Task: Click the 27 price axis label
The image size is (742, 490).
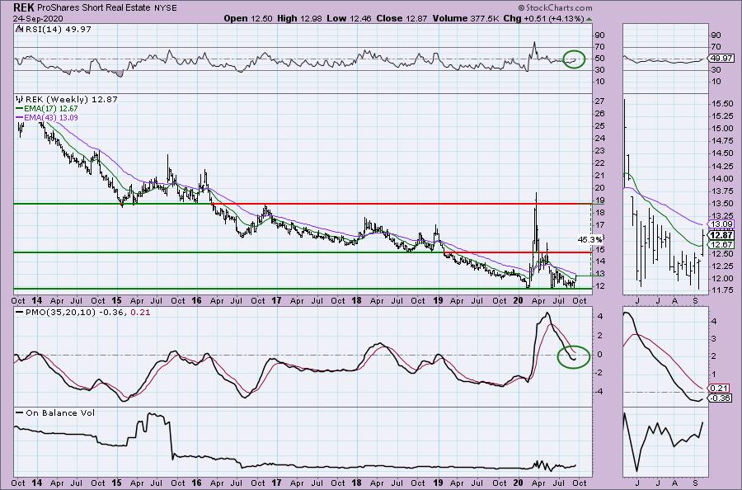Action: [599, 101]
